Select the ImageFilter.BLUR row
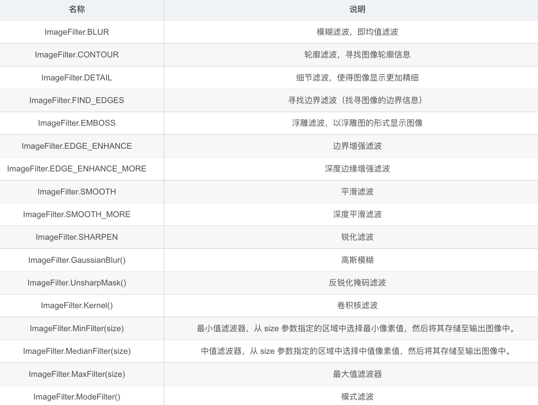Viewport: 538px width, 405px height. click(x=76, y=32)
